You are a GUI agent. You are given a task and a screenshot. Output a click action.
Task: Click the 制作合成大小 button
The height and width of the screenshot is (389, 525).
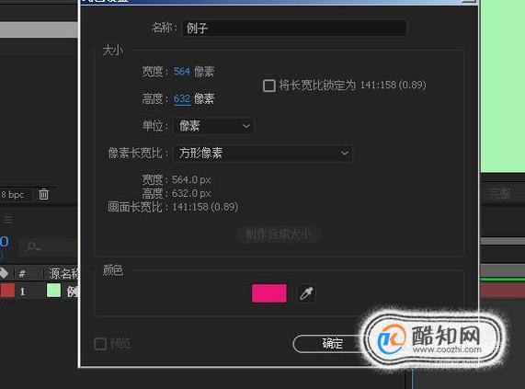click(x=278, y=235)
